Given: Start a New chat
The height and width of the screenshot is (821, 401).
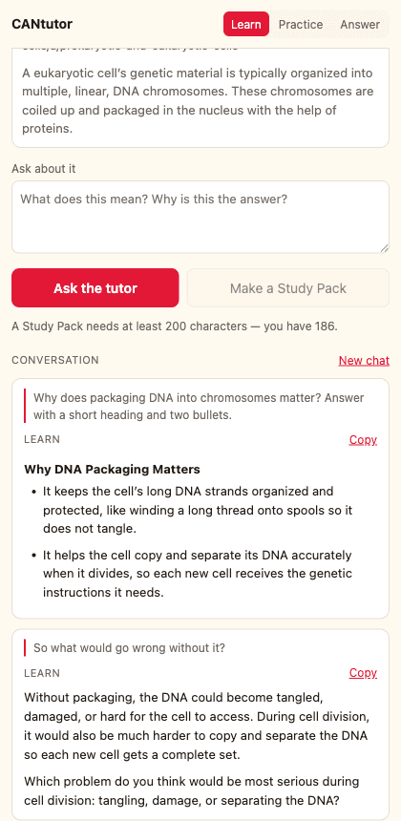Looking at the screenshot, I should [364, 360].
